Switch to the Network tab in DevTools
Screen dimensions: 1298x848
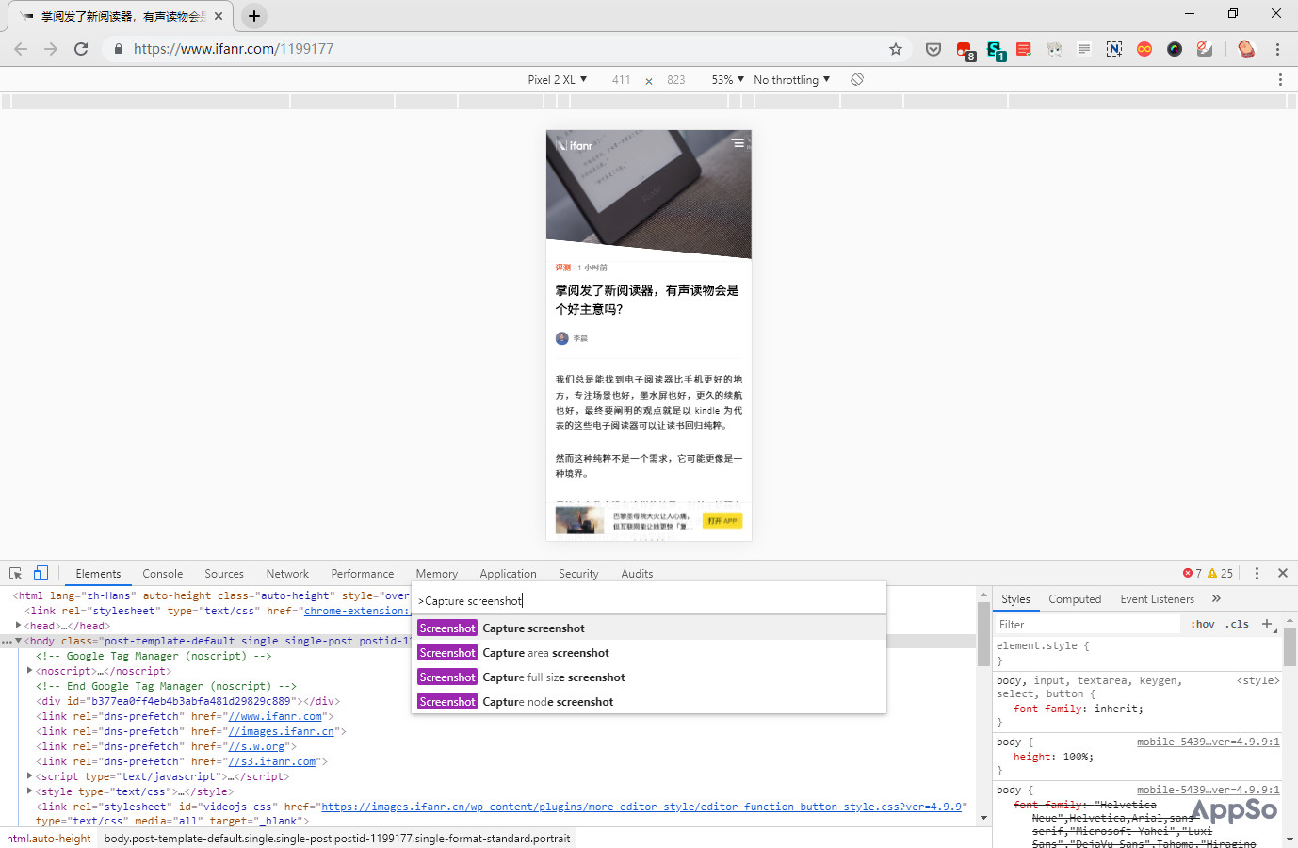tap(286, 573)
